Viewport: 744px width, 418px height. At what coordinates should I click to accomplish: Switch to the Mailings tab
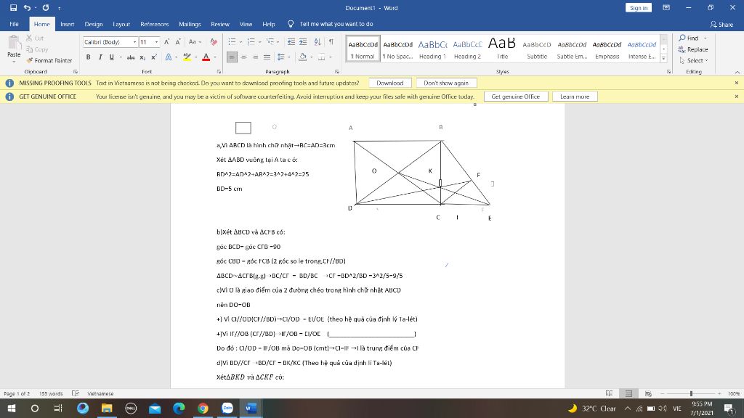point(190,24)
